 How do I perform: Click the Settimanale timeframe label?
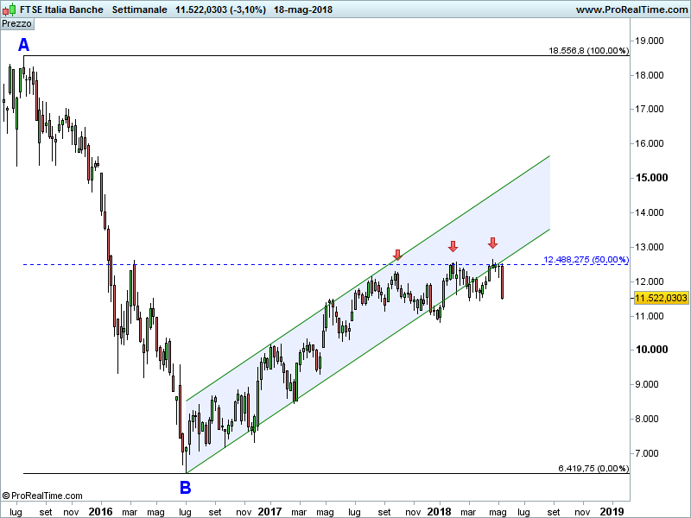pos(139,9)
